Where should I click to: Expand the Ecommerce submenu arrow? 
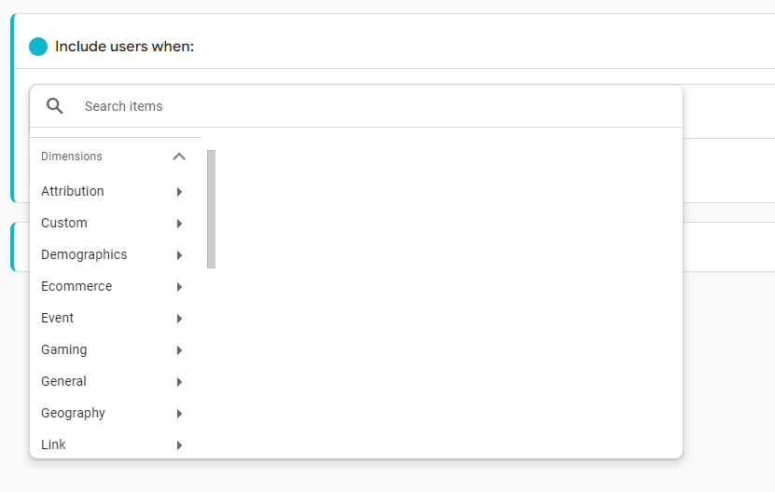tap(179, 286)
